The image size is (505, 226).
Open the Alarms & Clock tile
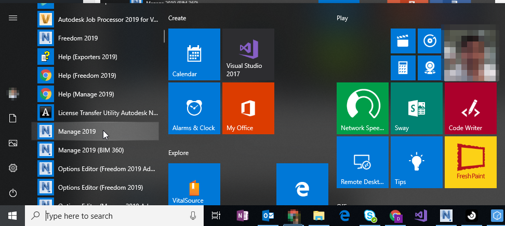pyautogui.click(x=194, y=108)
